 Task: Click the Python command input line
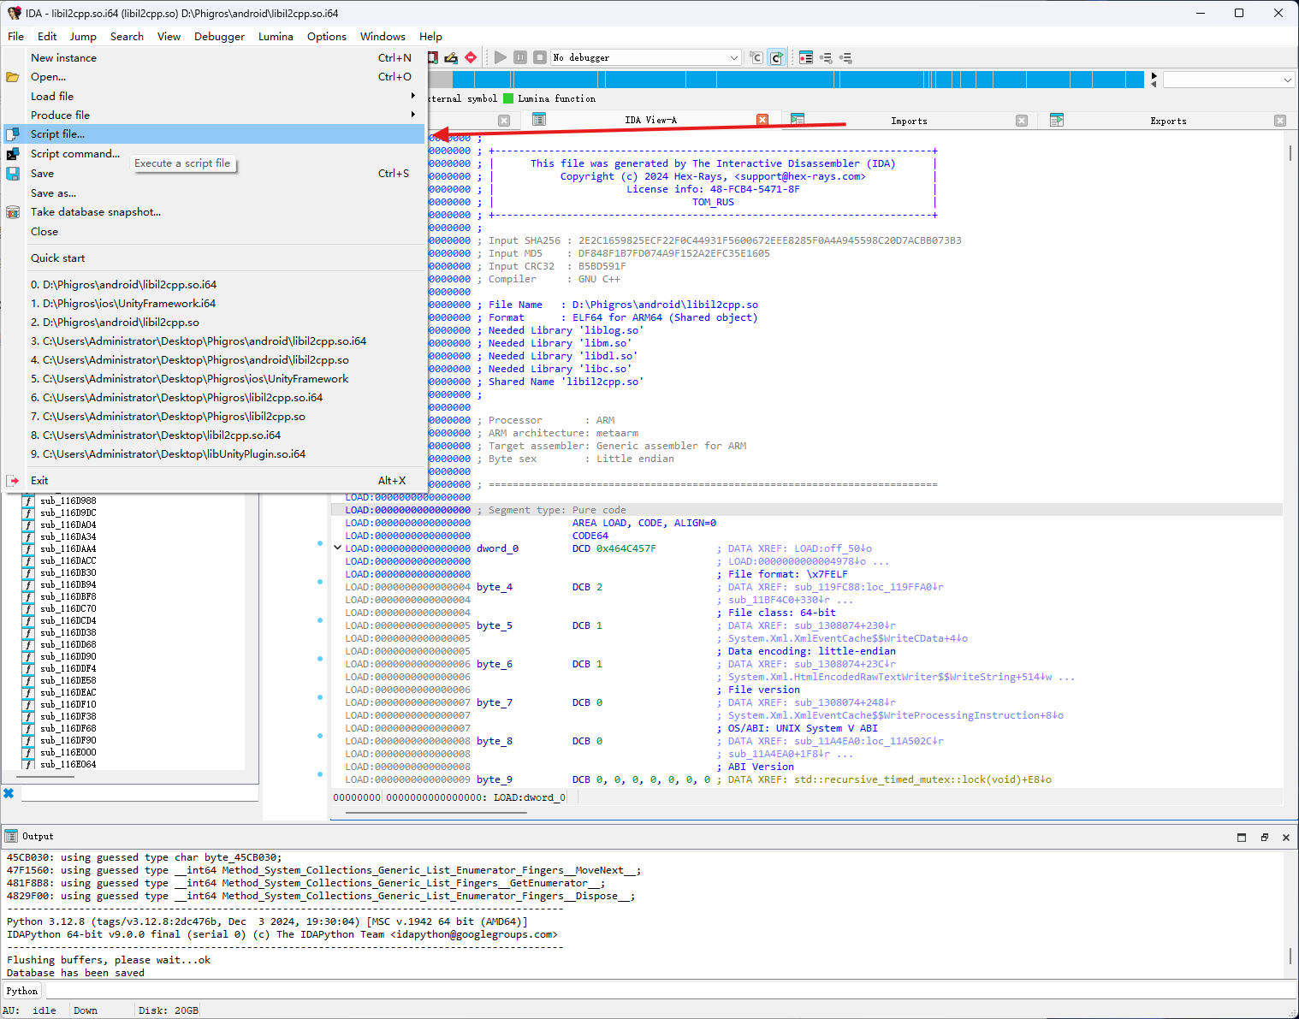click(670, 991)
